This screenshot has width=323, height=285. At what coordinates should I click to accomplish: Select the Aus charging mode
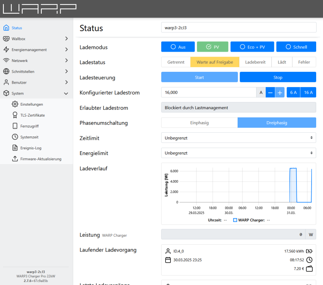pyautogui.click(x=178, y=47)
